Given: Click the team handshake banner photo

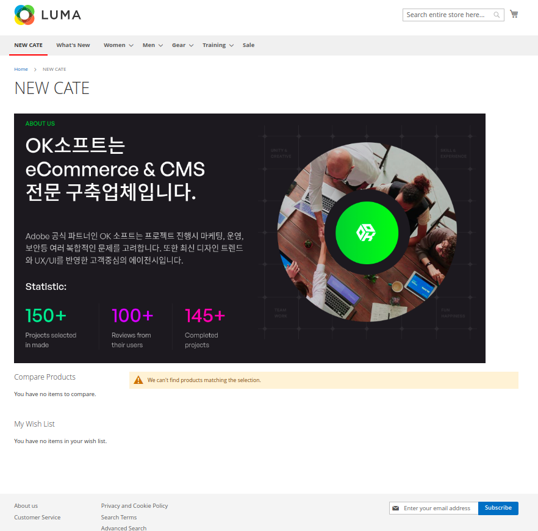Looking at the screenshot, I should coord(367,232).
